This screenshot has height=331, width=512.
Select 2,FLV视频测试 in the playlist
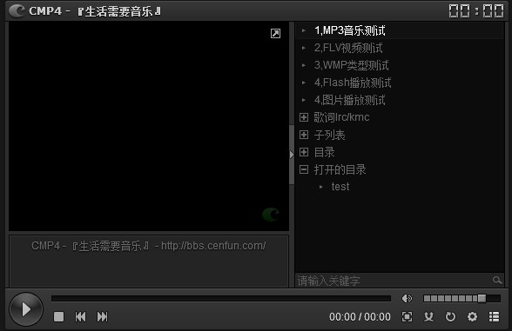pyautogui.click(x=400, y=48)
